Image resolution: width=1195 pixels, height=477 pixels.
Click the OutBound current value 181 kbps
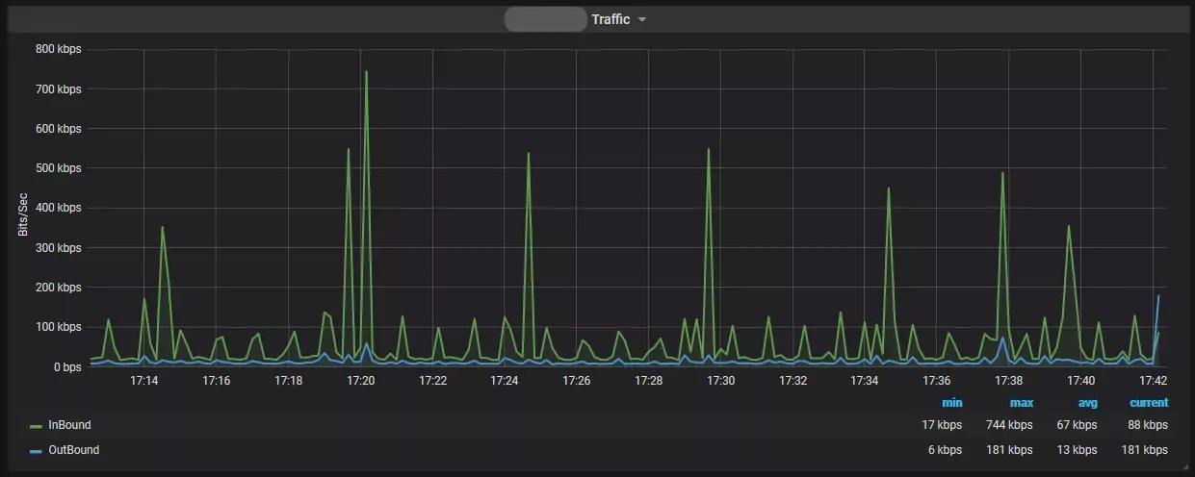1145,450
